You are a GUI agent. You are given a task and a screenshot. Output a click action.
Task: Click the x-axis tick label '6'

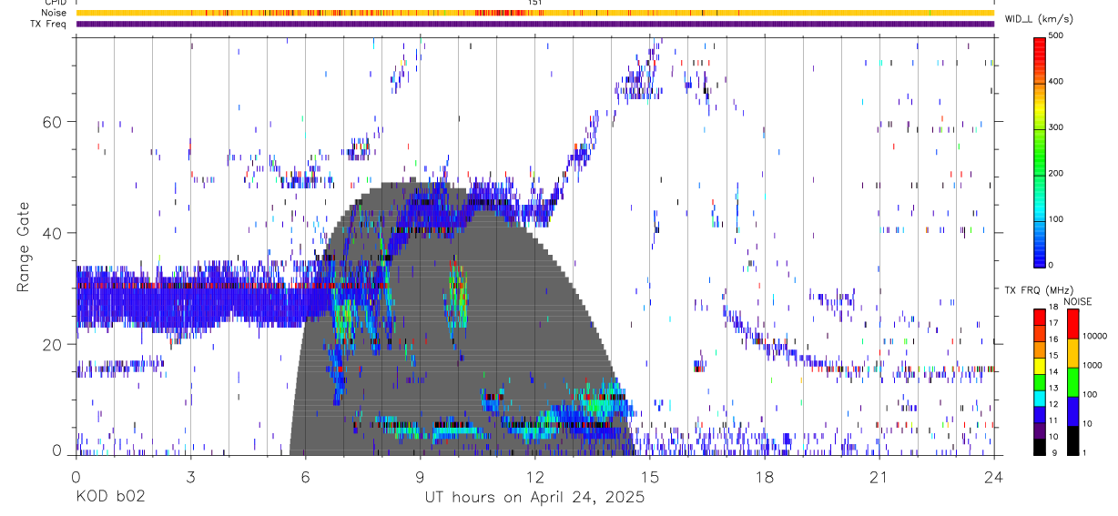[305, 476]
